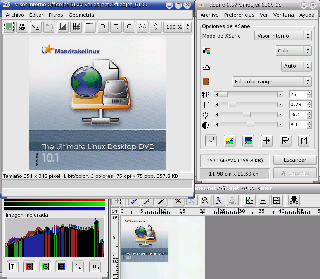Click the Escanear button
Screen dimensions: 320x279
295,160
